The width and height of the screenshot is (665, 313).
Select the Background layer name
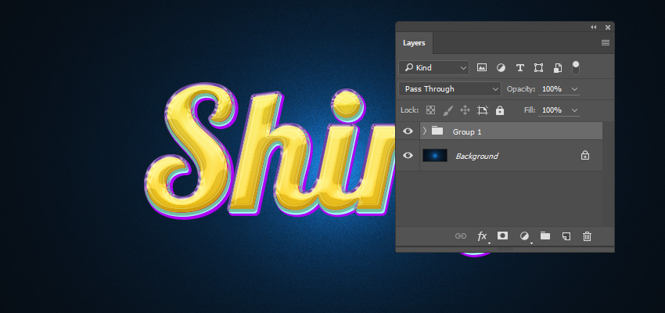point(476,156)
